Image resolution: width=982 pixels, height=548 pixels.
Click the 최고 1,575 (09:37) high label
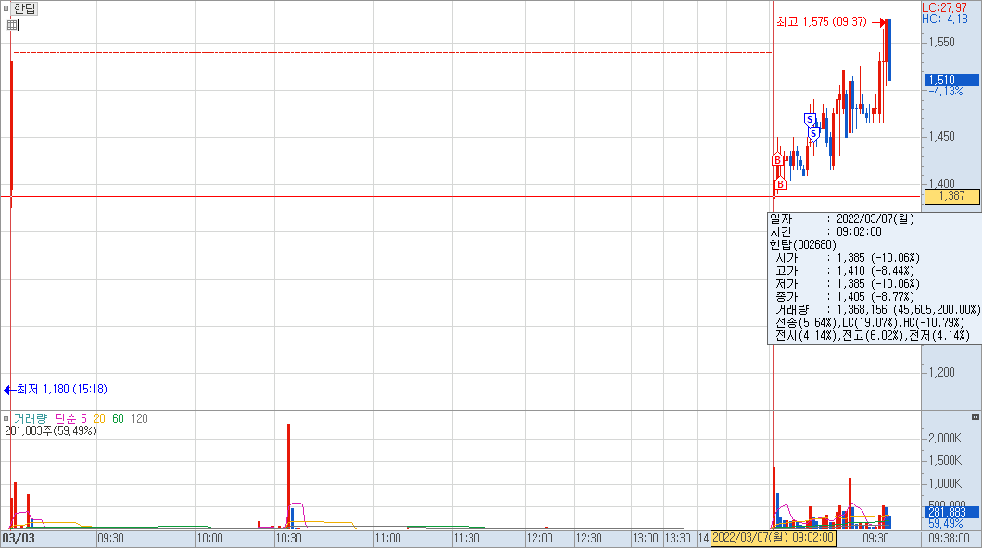click(x=821, y=22)
